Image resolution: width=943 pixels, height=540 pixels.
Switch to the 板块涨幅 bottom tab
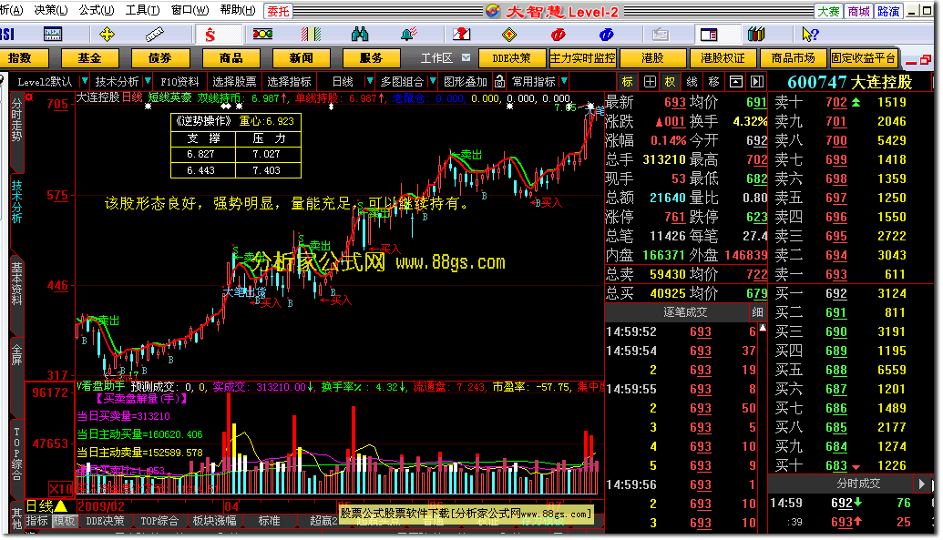pos(215,521)
